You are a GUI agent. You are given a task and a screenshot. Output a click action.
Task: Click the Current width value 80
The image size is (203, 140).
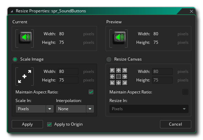click(x=62, y=34)
